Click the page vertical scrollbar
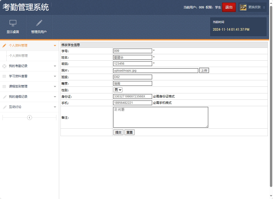Image resolution: width=273 pixels, height=199 pixels. 271,97
